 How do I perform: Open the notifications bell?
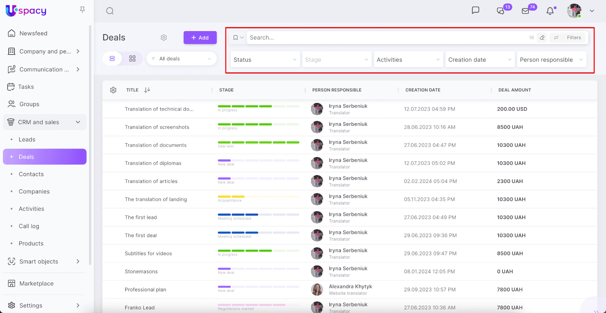(550, 11)
